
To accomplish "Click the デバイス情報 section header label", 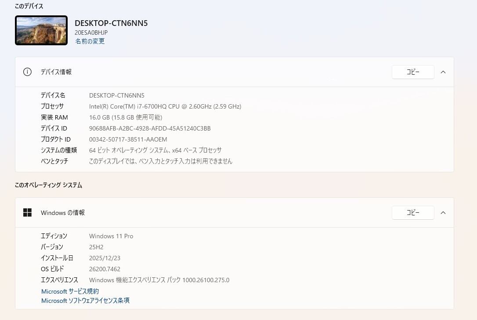I will click(x=56, y=72).
